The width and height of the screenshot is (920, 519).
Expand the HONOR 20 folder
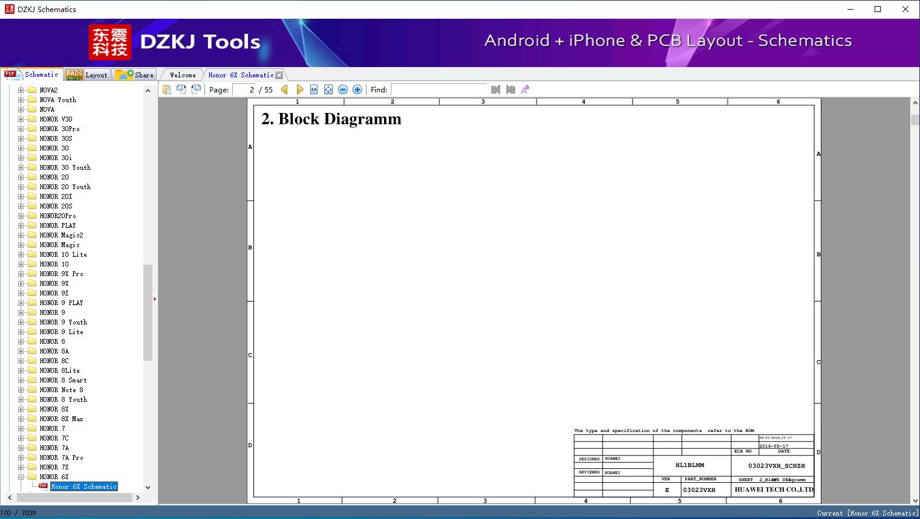point(21,177)
